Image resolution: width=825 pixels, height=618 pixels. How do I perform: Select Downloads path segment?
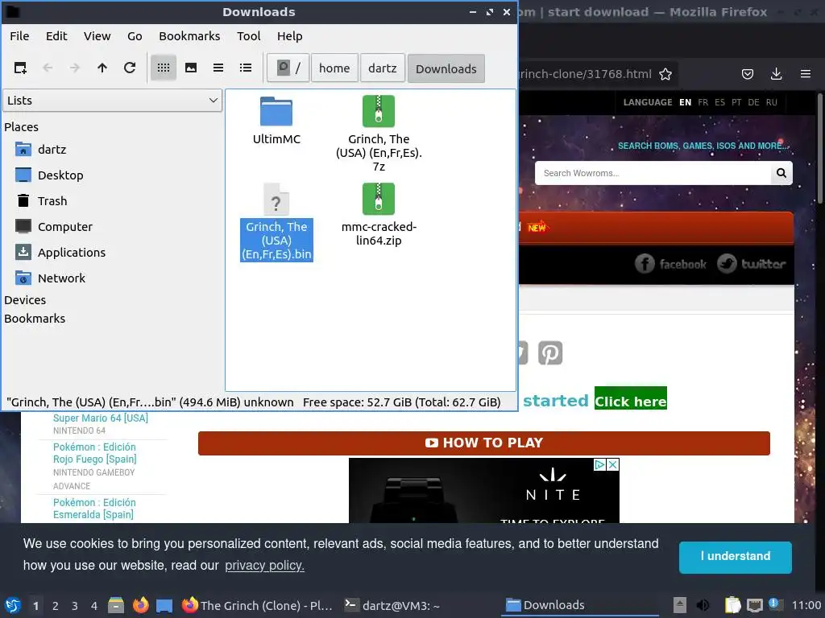446,69
